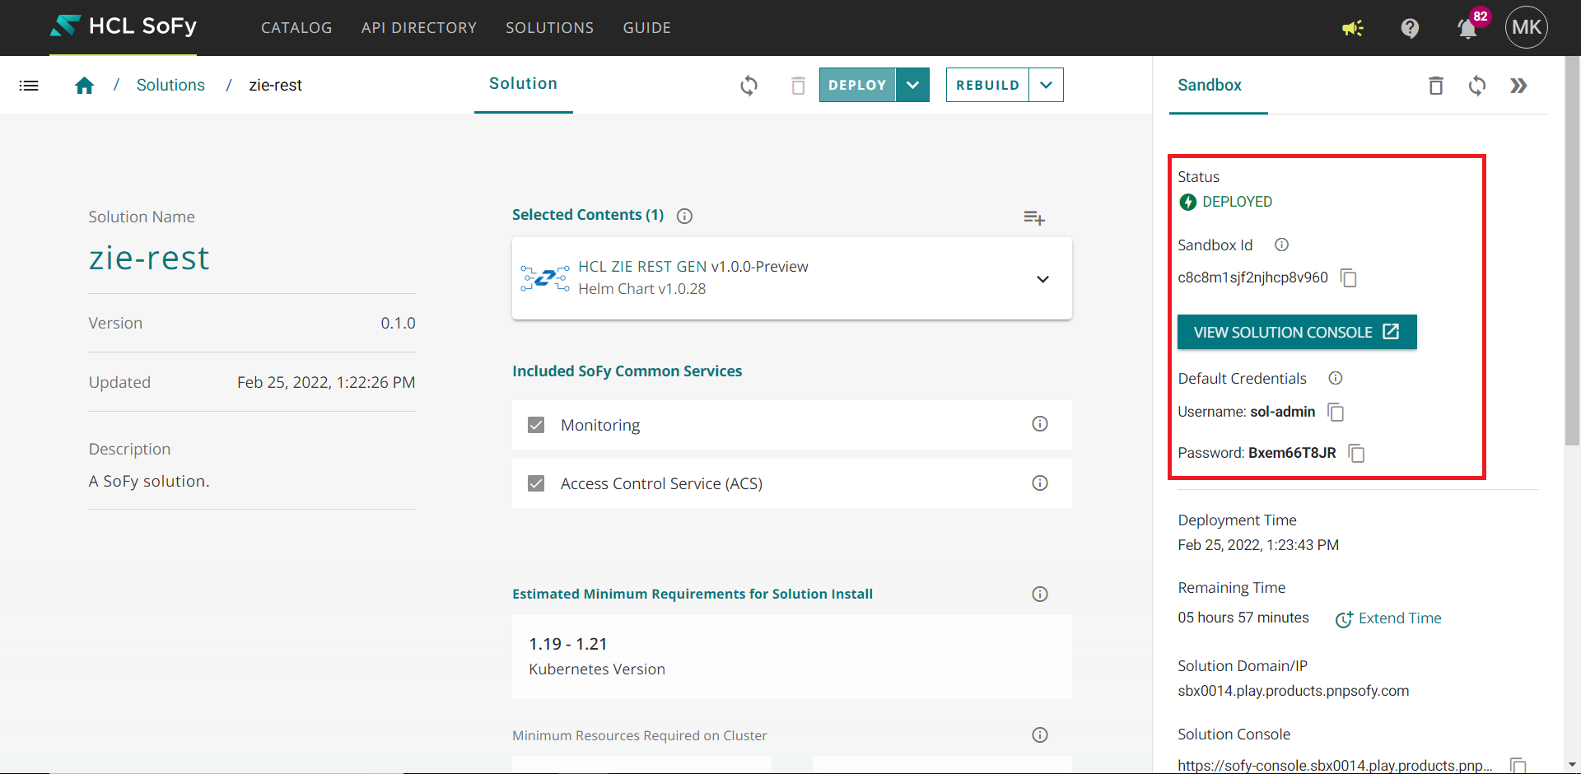Screen dimensions: 1581x774
Task: Copy the Solution Console URL
Action: (x=1518, y=767)
